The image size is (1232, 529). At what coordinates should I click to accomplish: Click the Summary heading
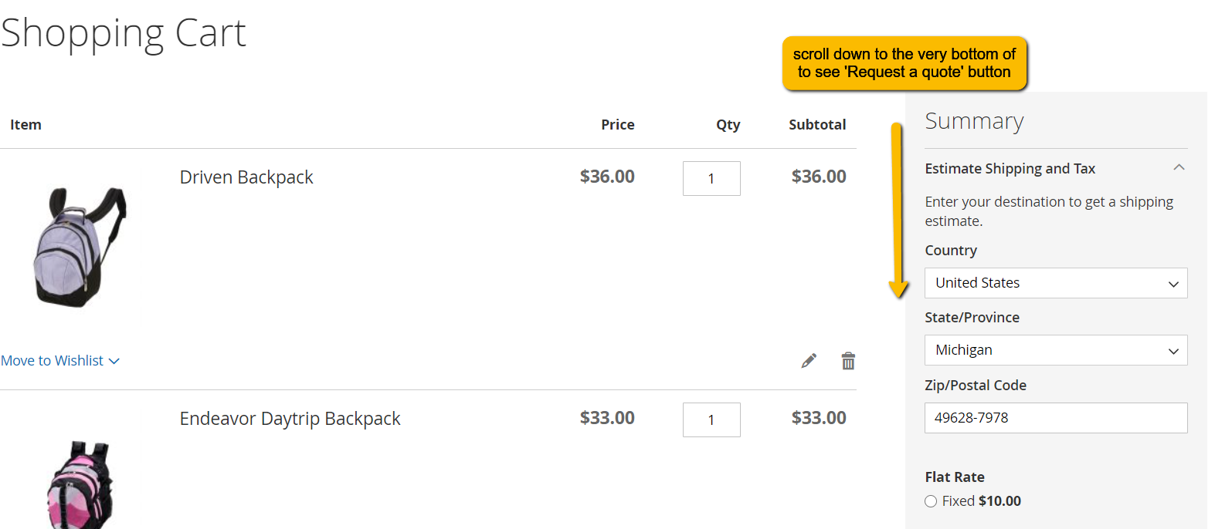click(974, 121)
